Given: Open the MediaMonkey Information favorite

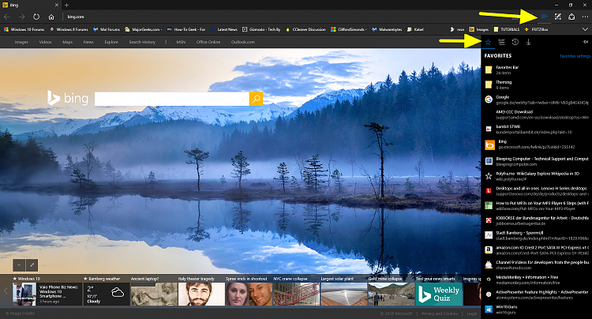Looking at the screenshot, I should [x=537, y=280].
